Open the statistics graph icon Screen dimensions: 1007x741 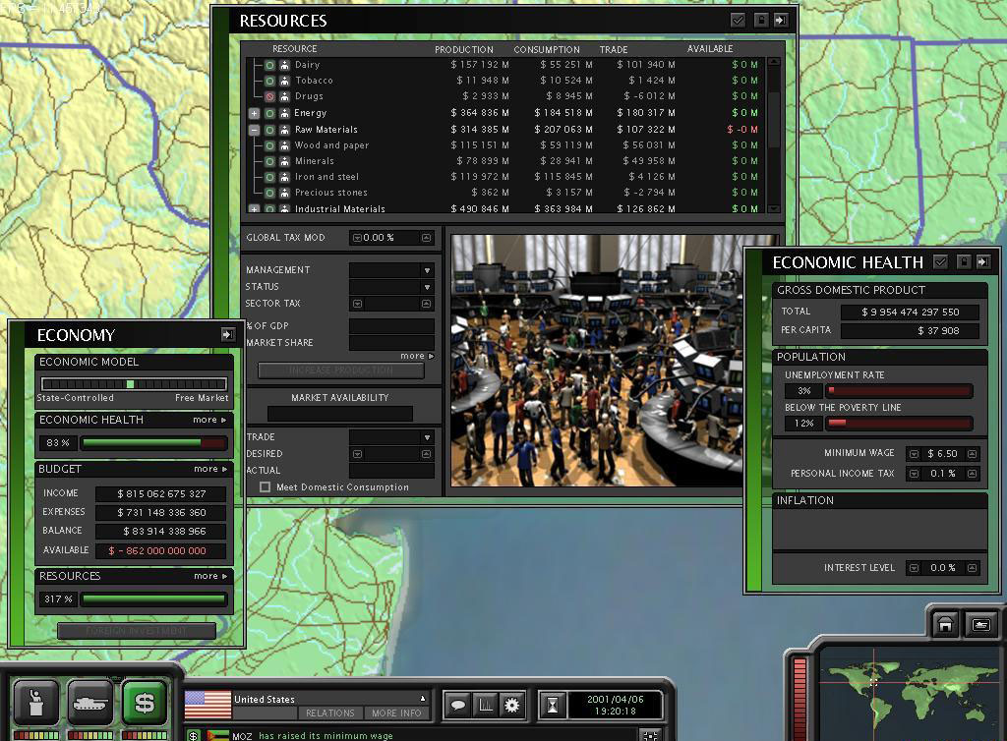(x=485, y=705)
